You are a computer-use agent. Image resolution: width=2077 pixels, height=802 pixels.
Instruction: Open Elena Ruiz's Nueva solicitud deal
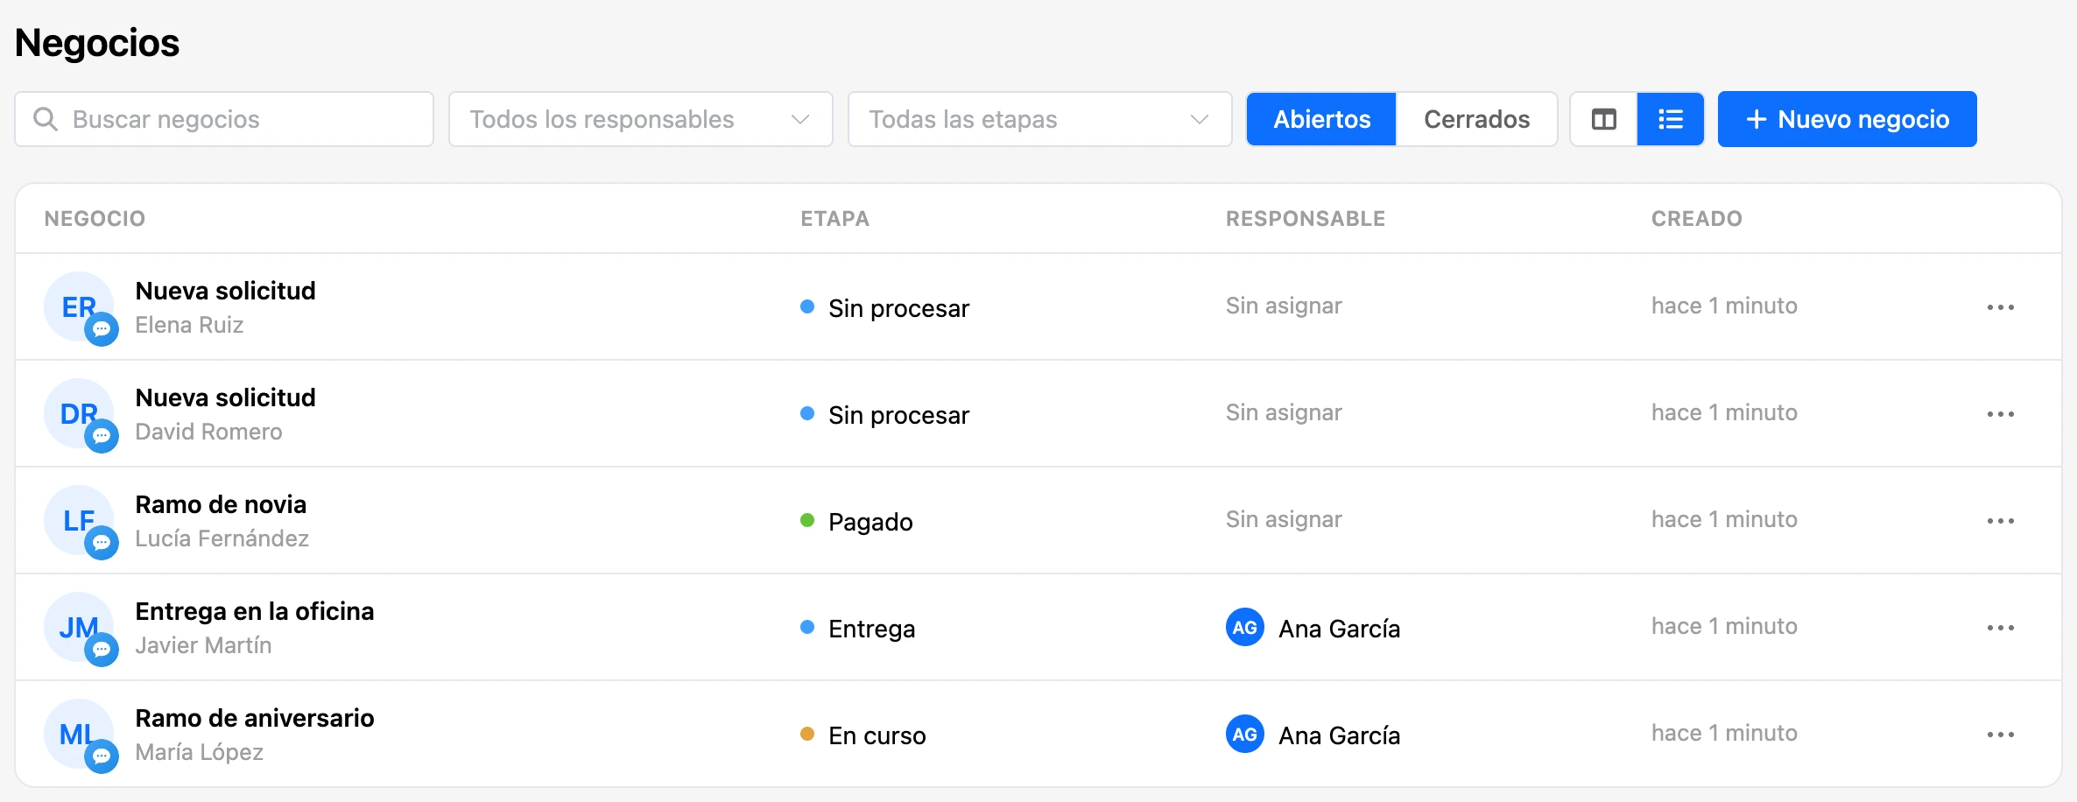click(x=225, y=291)
